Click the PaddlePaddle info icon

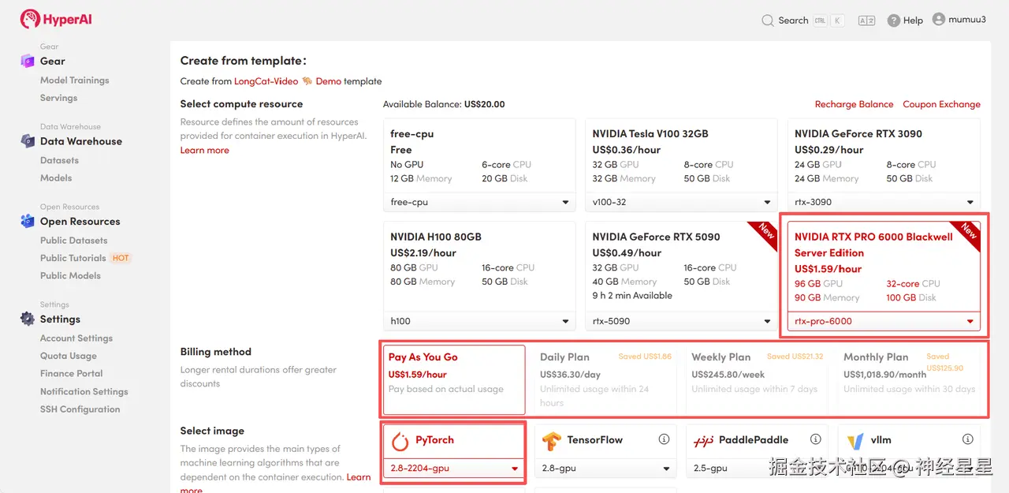[815, 439]
